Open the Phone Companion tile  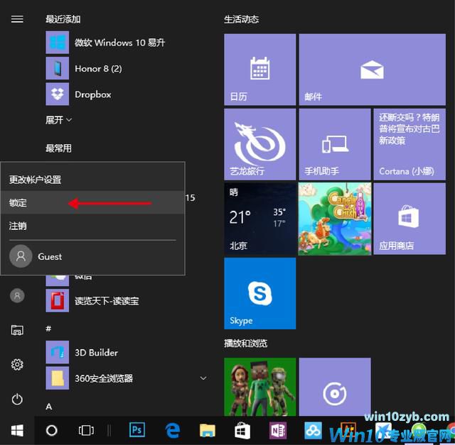tap(334, 143)
